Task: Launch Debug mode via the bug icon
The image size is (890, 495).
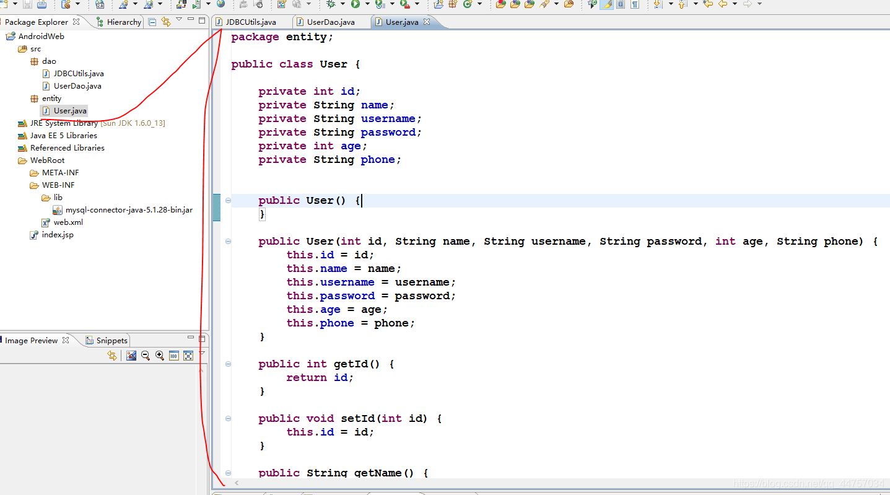Action: (x=331, y=5)
